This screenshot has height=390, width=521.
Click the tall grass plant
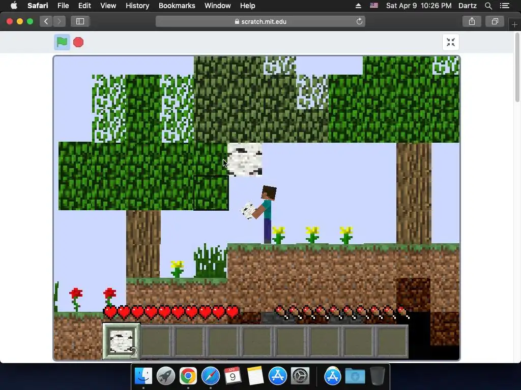click(x=210, y=261)
